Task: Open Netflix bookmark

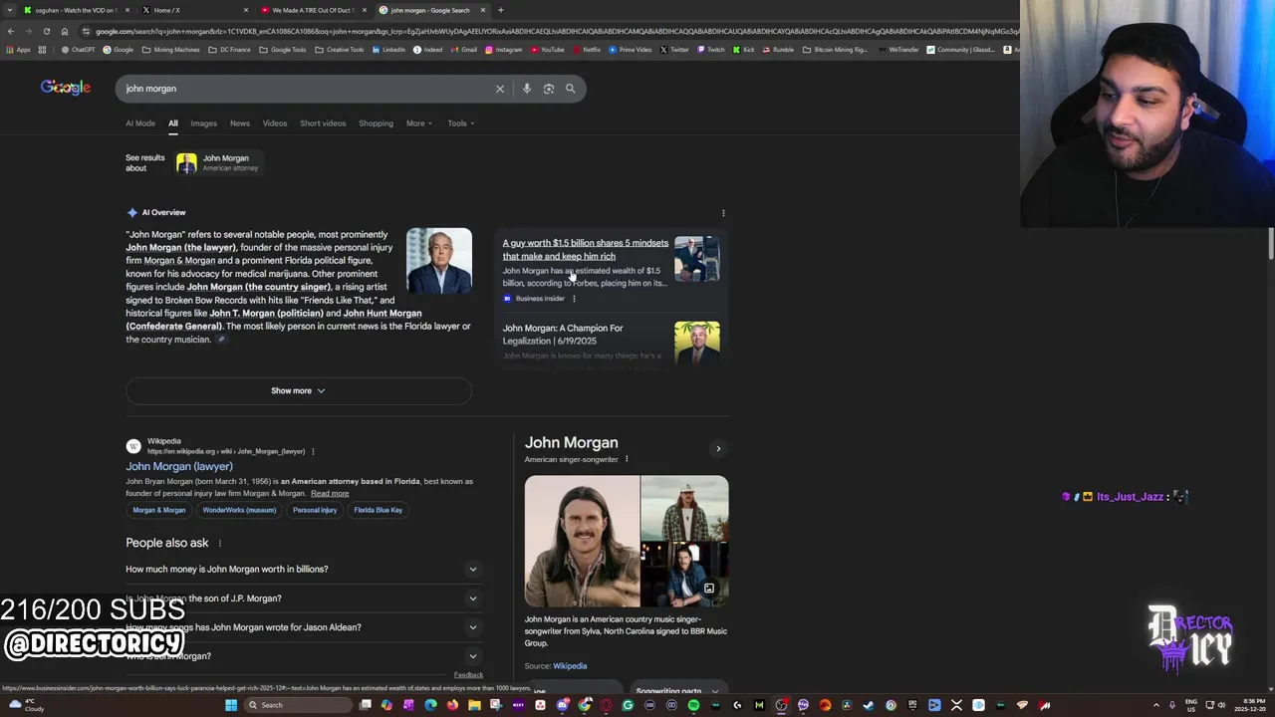Action: 587,50
